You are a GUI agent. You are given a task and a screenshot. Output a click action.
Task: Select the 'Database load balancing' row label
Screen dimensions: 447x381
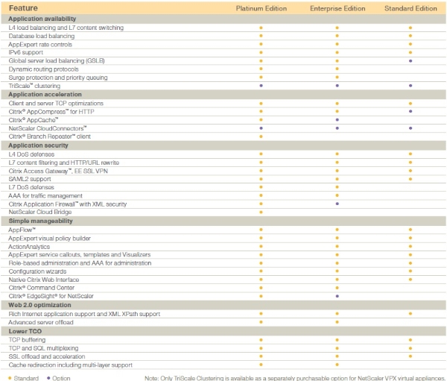tap(42, 36)
